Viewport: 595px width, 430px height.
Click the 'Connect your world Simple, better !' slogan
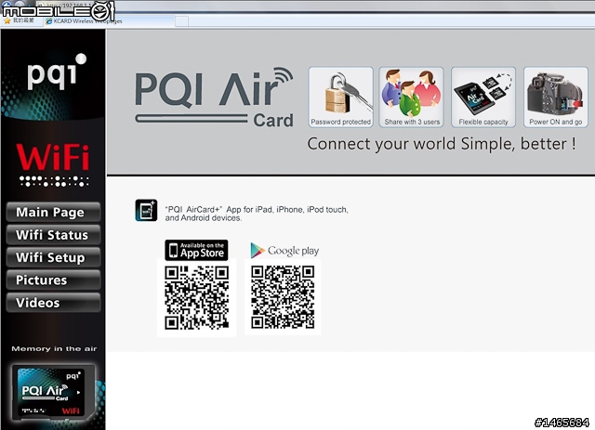click(x=442, y=145)
